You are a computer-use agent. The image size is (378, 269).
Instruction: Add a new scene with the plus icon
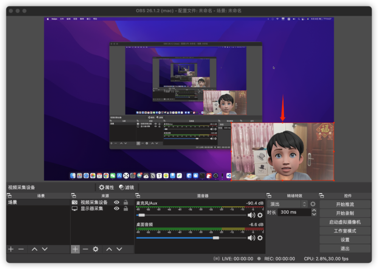pos(11,249)
